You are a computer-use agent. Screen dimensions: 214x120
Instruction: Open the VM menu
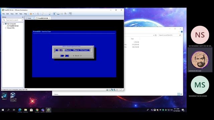[16, 14]
